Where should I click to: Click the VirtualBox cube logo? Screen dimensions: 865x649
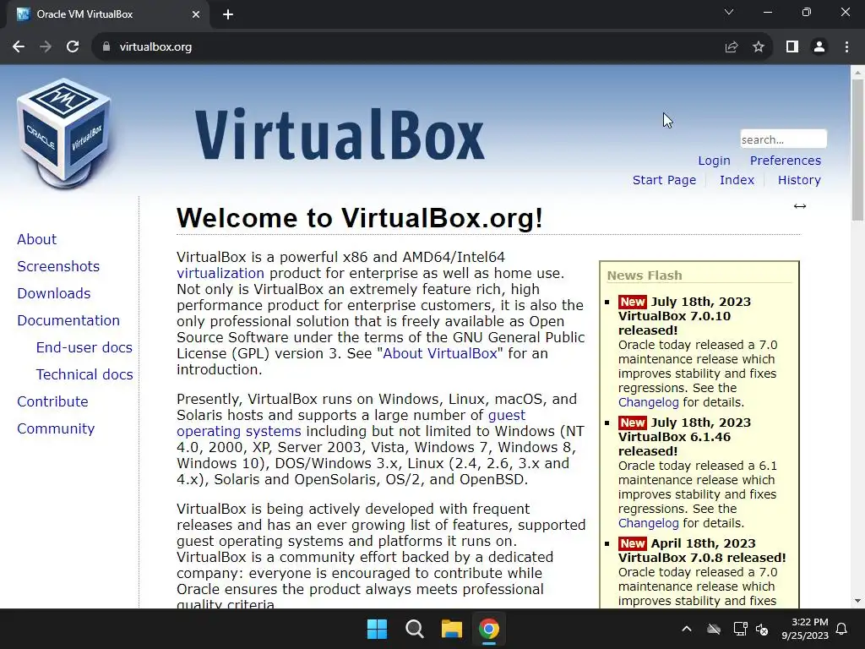pos(64,134)
